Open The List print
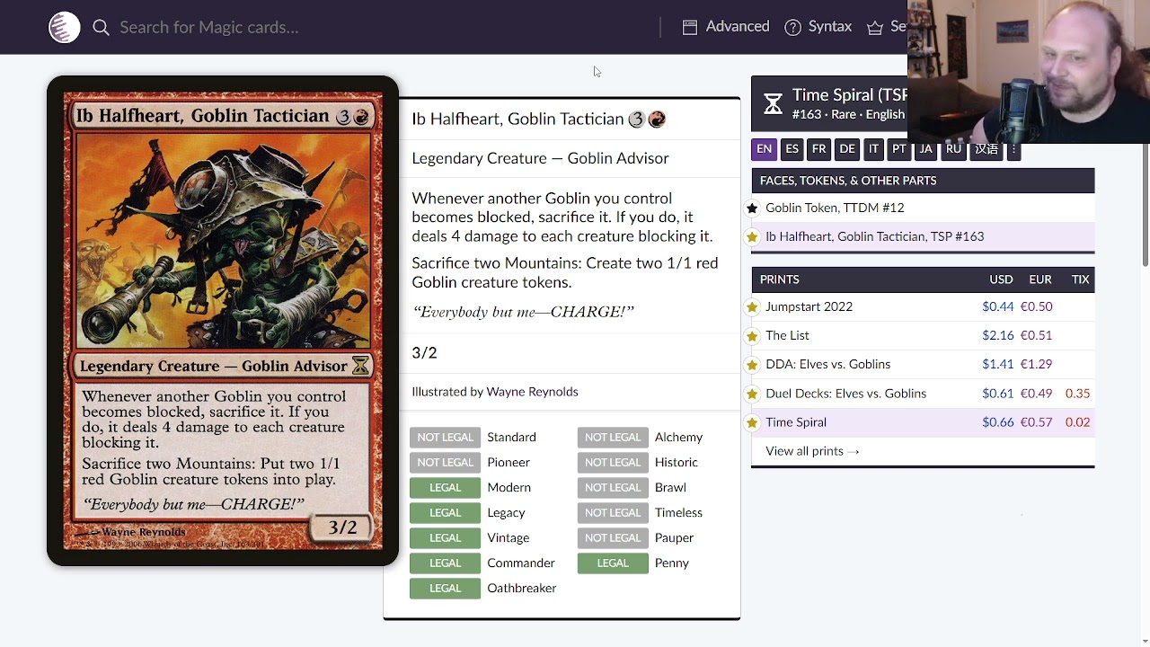 pos(787,335)
